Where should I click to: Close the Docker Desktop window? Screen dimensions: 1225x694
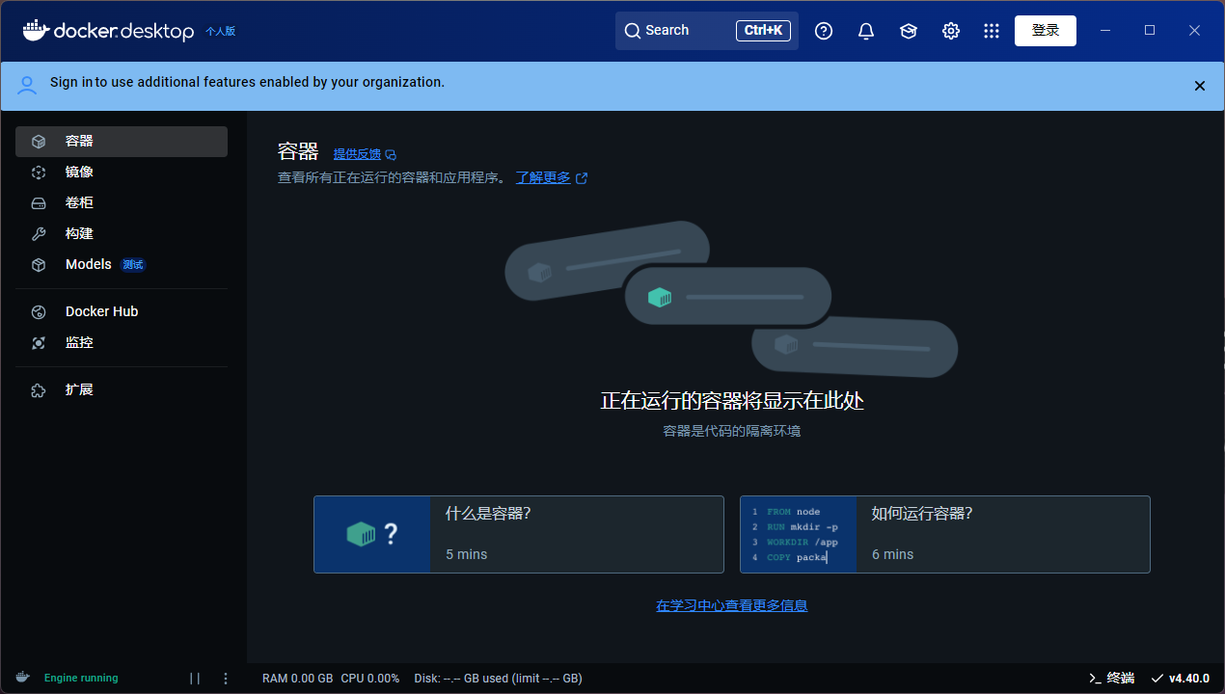click(1194, 31)
